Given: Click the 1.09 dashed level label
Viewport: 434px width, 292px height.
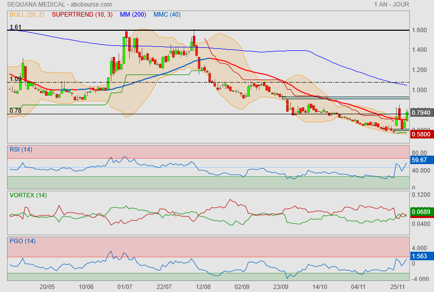Looking at the screenshot, I should click(x=15, y=79).
